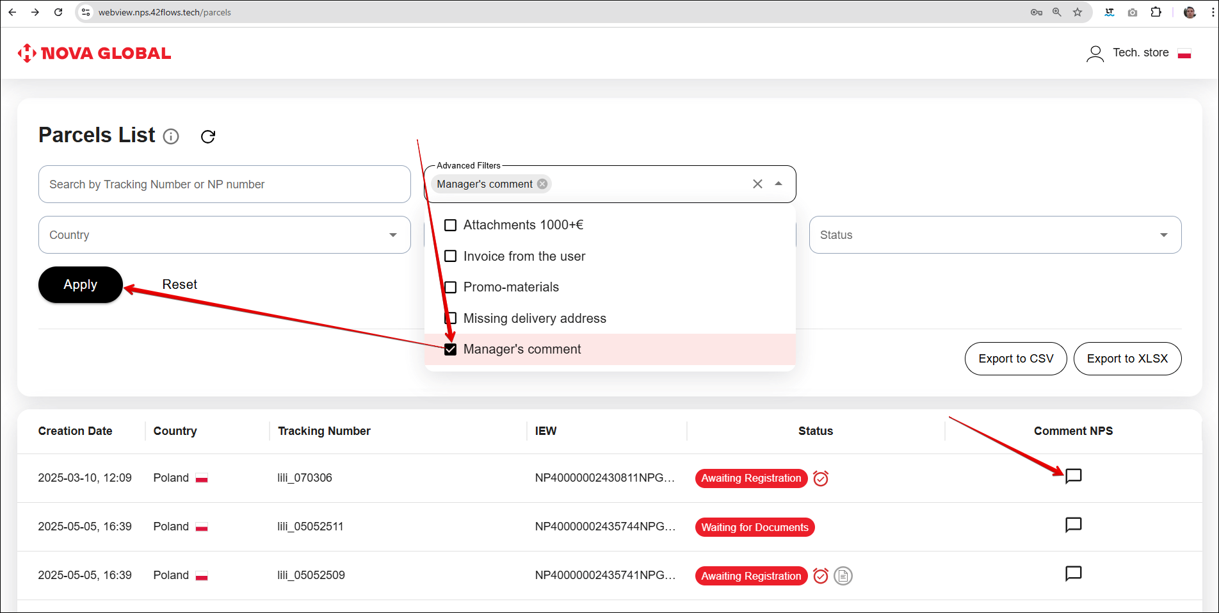Collapse the Advanced Filters dropdown arrow
Screen dimensions: 1219x613
point(779,184)
